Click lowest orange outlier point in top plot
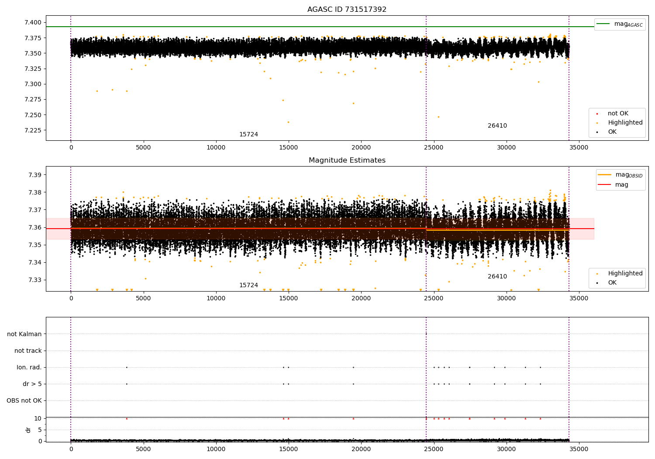This screenshot has height=459, width=655. [x=288, y=122]
